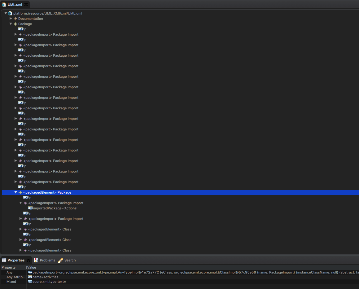
Task: Select the importedPackage='Actions' tree item
Action: (x=55, y=208)
